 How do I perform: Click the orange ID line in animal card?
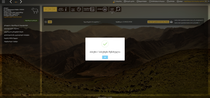point(13,17)
